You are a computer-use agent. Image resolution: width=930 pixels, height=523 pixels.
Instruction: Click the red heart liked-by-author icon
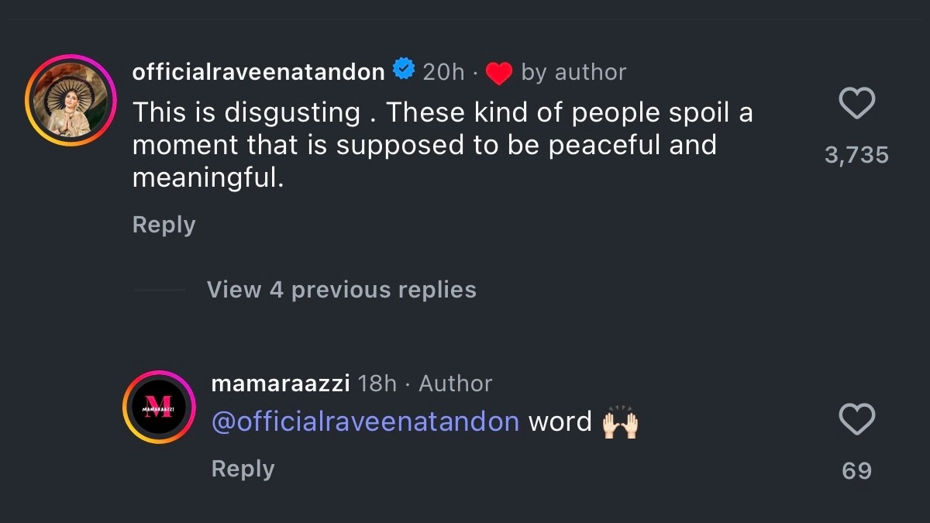point(499,73)
